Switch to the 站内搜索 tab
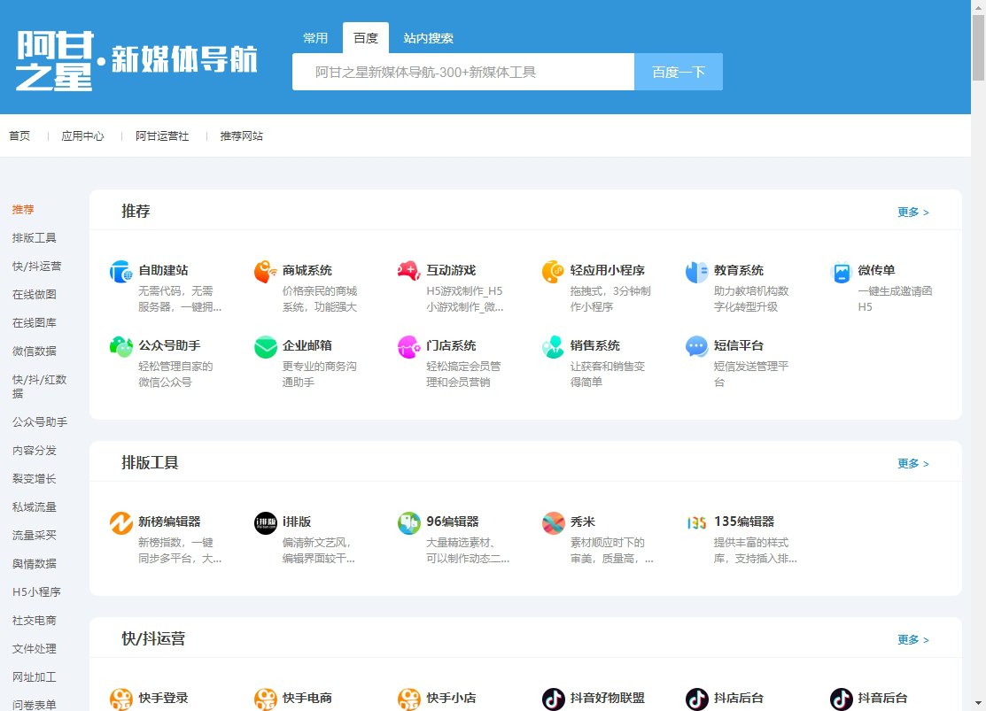 [x=428, y=38]
